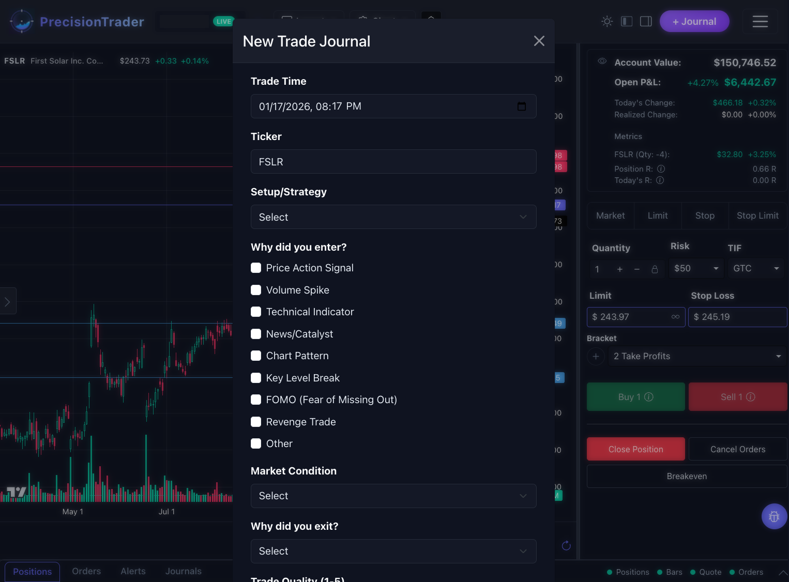This screenshot has width=789, height=582.
Task: Click the infinity icon in Limit field
Action: point(675,317)
